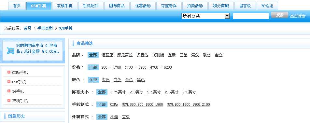Select 全部 in the 手机制式 filter row

point(102,104)
